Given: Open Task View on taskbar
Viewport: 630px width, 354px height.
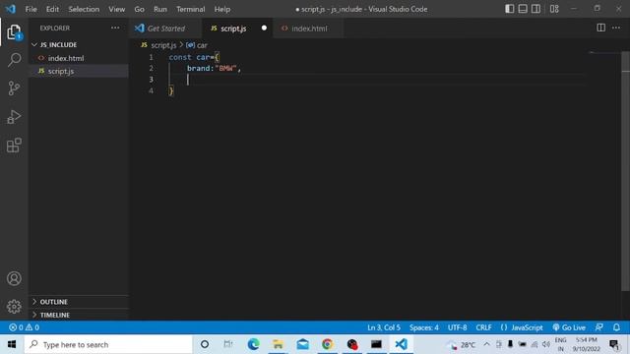Looking at the screenshot, I should pos(228,344).
